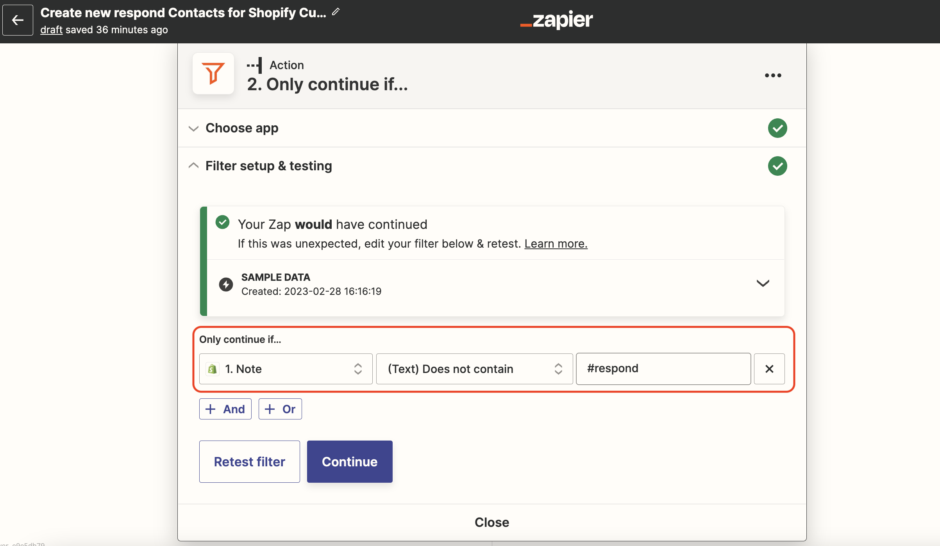The width and height of the screenshot is (940, 546).
Task: Add an And condition
Action: (225, 409)
